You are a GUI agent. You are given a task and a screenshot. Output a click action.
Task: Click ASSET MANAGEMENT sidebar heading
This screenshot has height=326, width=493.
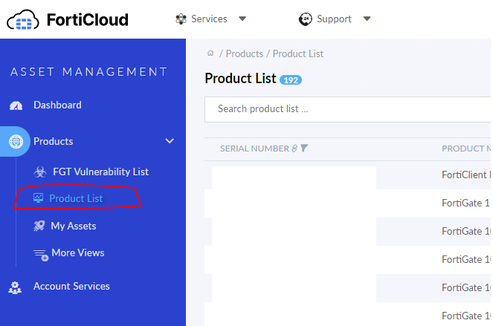click(89, 72)
